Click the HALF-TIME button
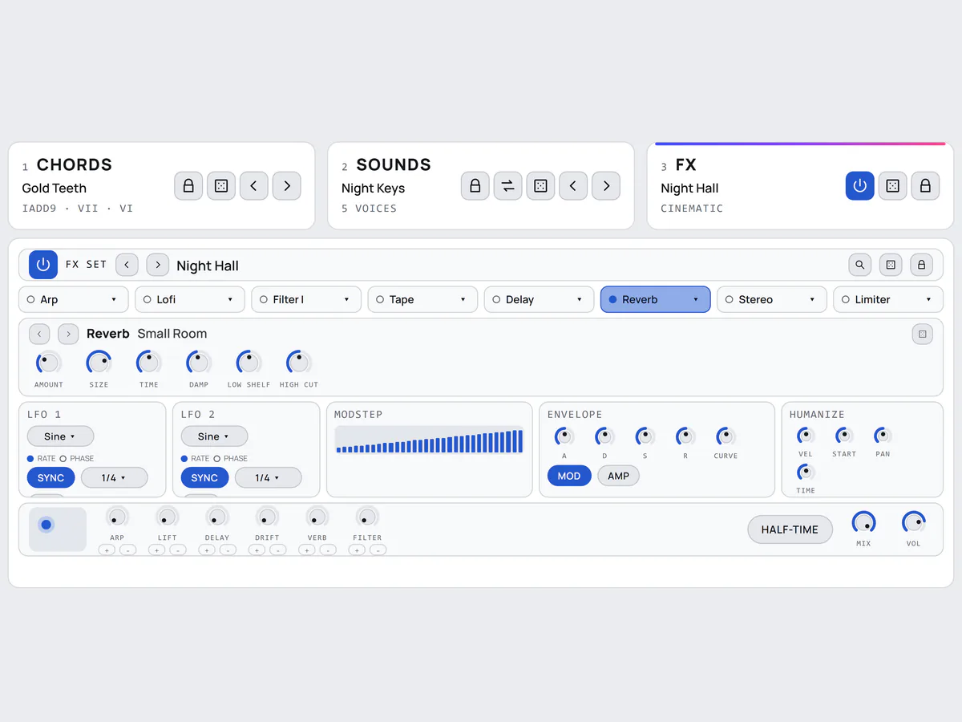 [x=790, y=529]
